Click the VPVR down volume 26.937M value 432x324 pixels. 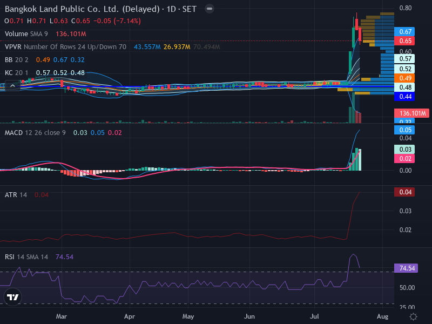177,47
